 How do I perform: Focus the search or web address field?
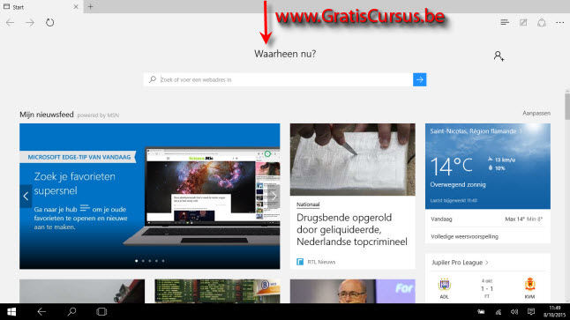(279, 79)
